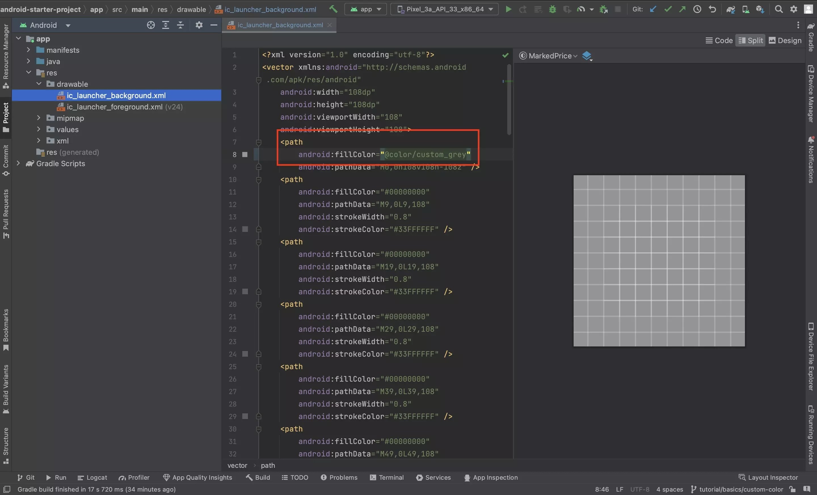
Task: Switch to the Design tab
Action: pos(785,40)
